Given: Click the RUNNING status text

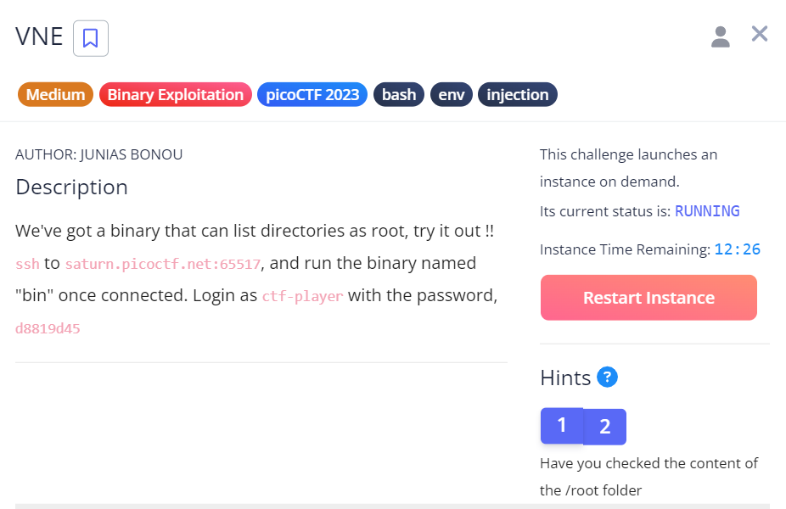Looking at the screenshot, I should (x=707, y=211).
